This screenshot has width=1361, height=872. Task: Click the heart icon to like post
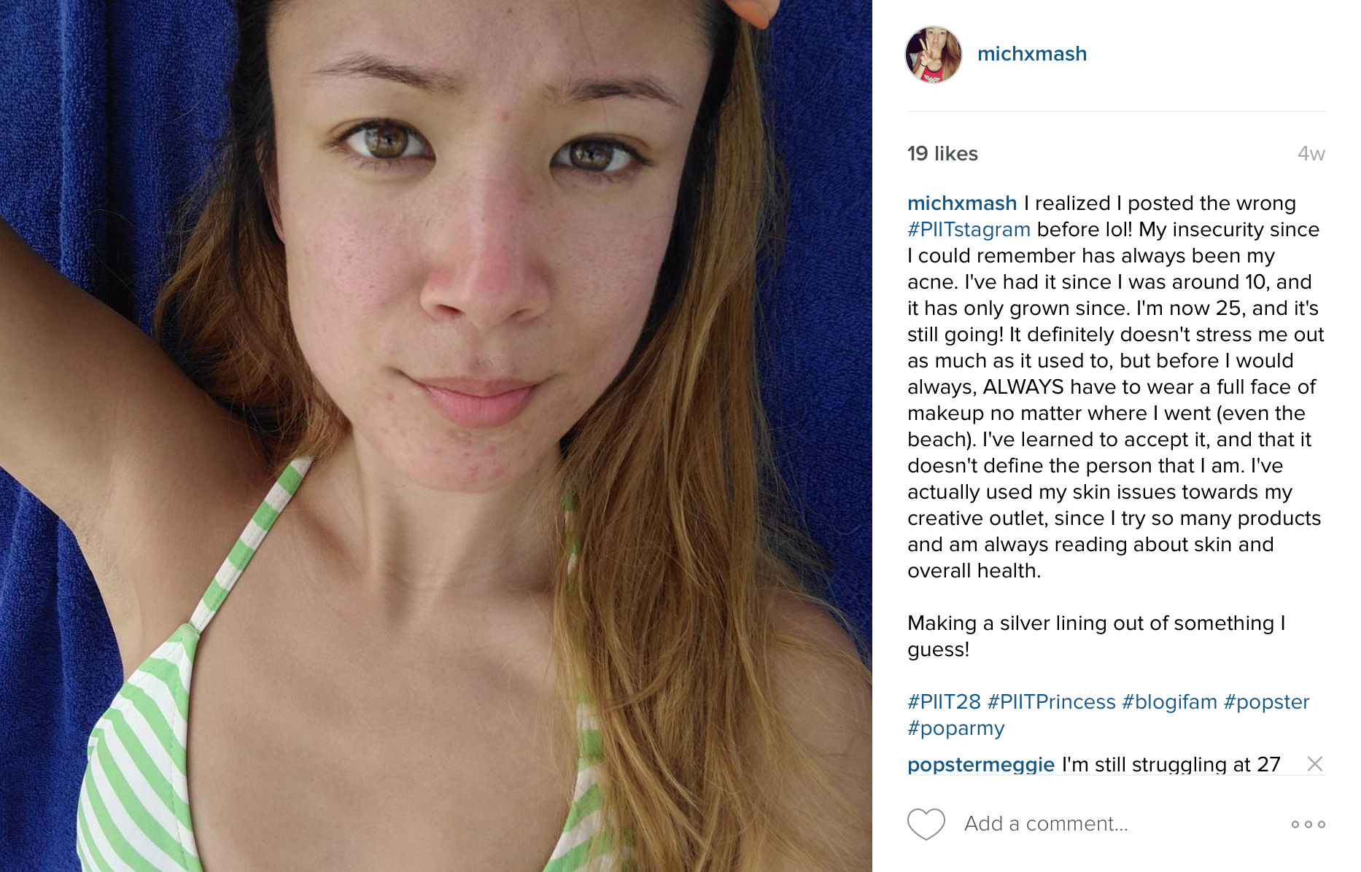coord(926,824)
